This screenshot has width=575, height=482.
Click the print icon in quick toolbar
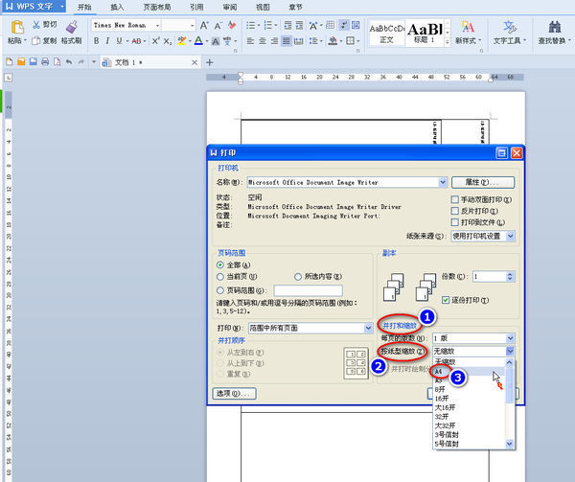[x=45, y=62]
